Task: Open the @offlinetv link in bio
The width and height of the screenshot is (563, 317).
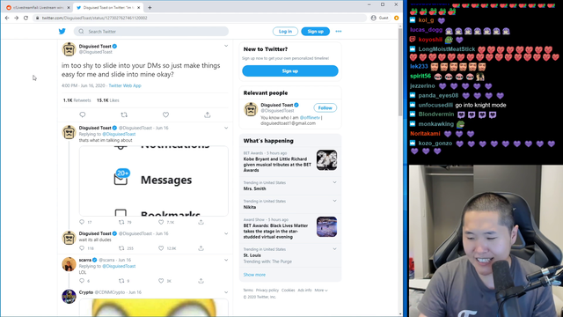Action: 310,117
